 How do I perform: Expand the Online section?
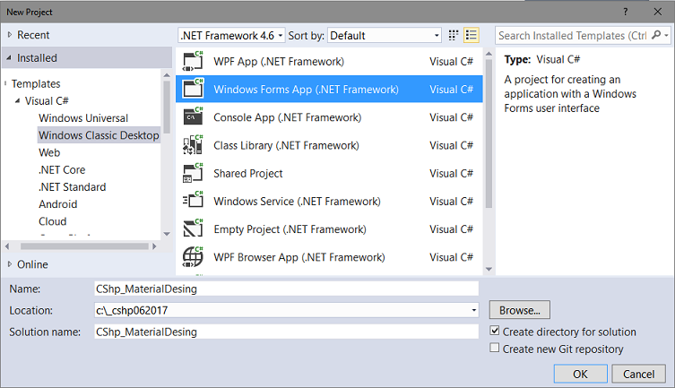[x=10, y=264]
